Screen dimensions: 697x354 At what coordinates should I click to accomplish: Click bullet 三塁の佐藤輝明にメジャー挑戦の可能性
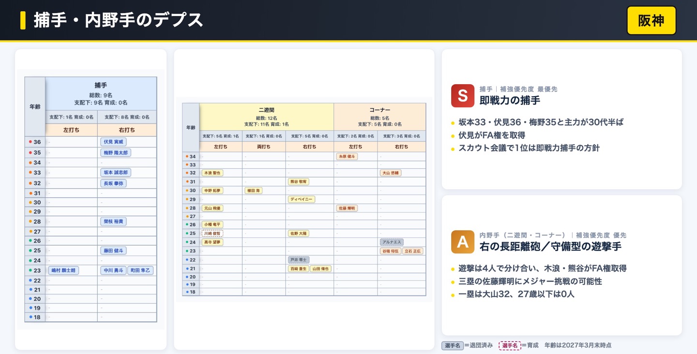pyautogui.click(x=530, y=281)
